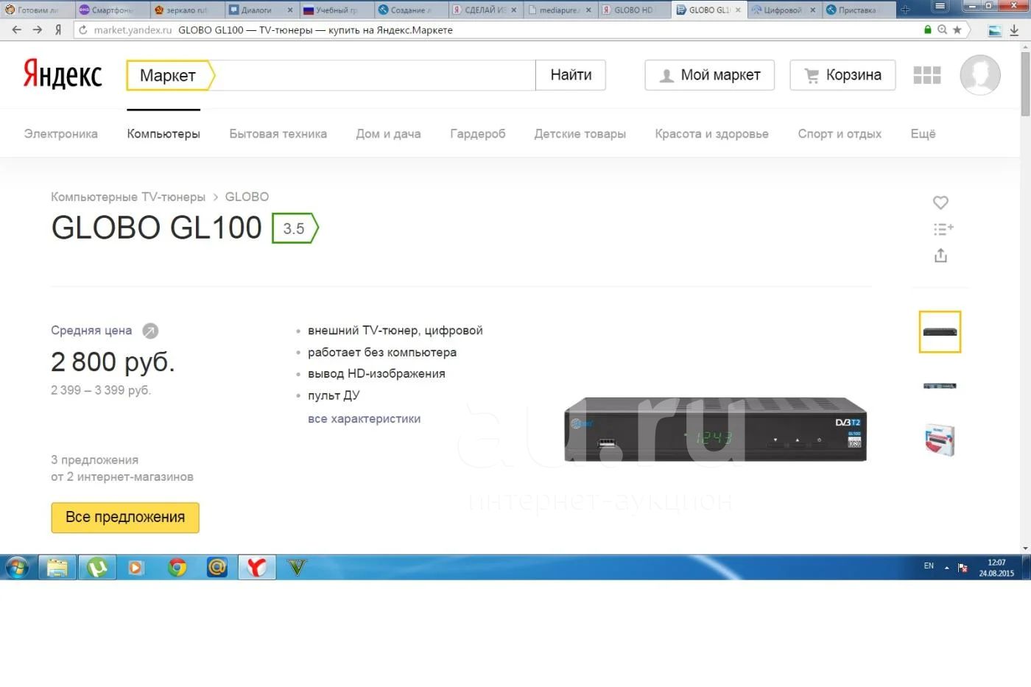Click the Найти search button
The width and height of the screenshot is (1031, 687).
click(571, 75)
